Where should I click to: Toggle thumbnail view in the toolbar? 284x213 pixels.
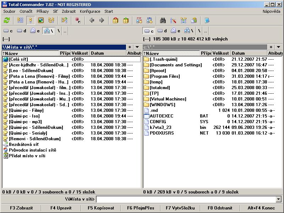coord(40,21)
